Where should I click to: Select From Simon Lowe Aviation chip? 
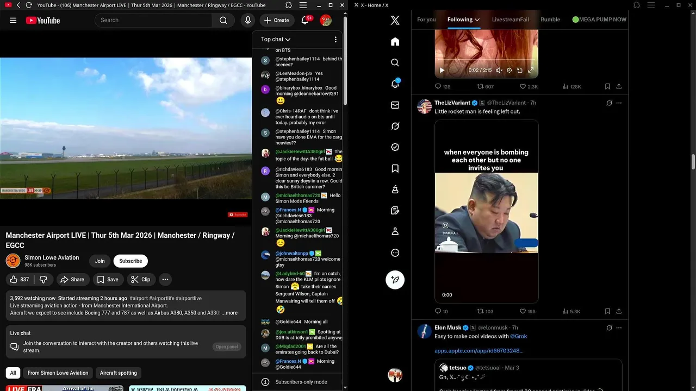[x=58, y=373]
